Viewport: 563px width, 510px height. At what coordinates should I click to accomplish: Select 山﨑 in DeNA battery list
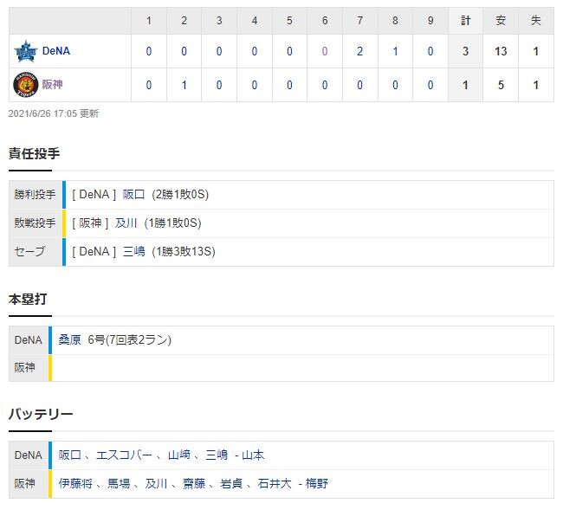[178, 455]
